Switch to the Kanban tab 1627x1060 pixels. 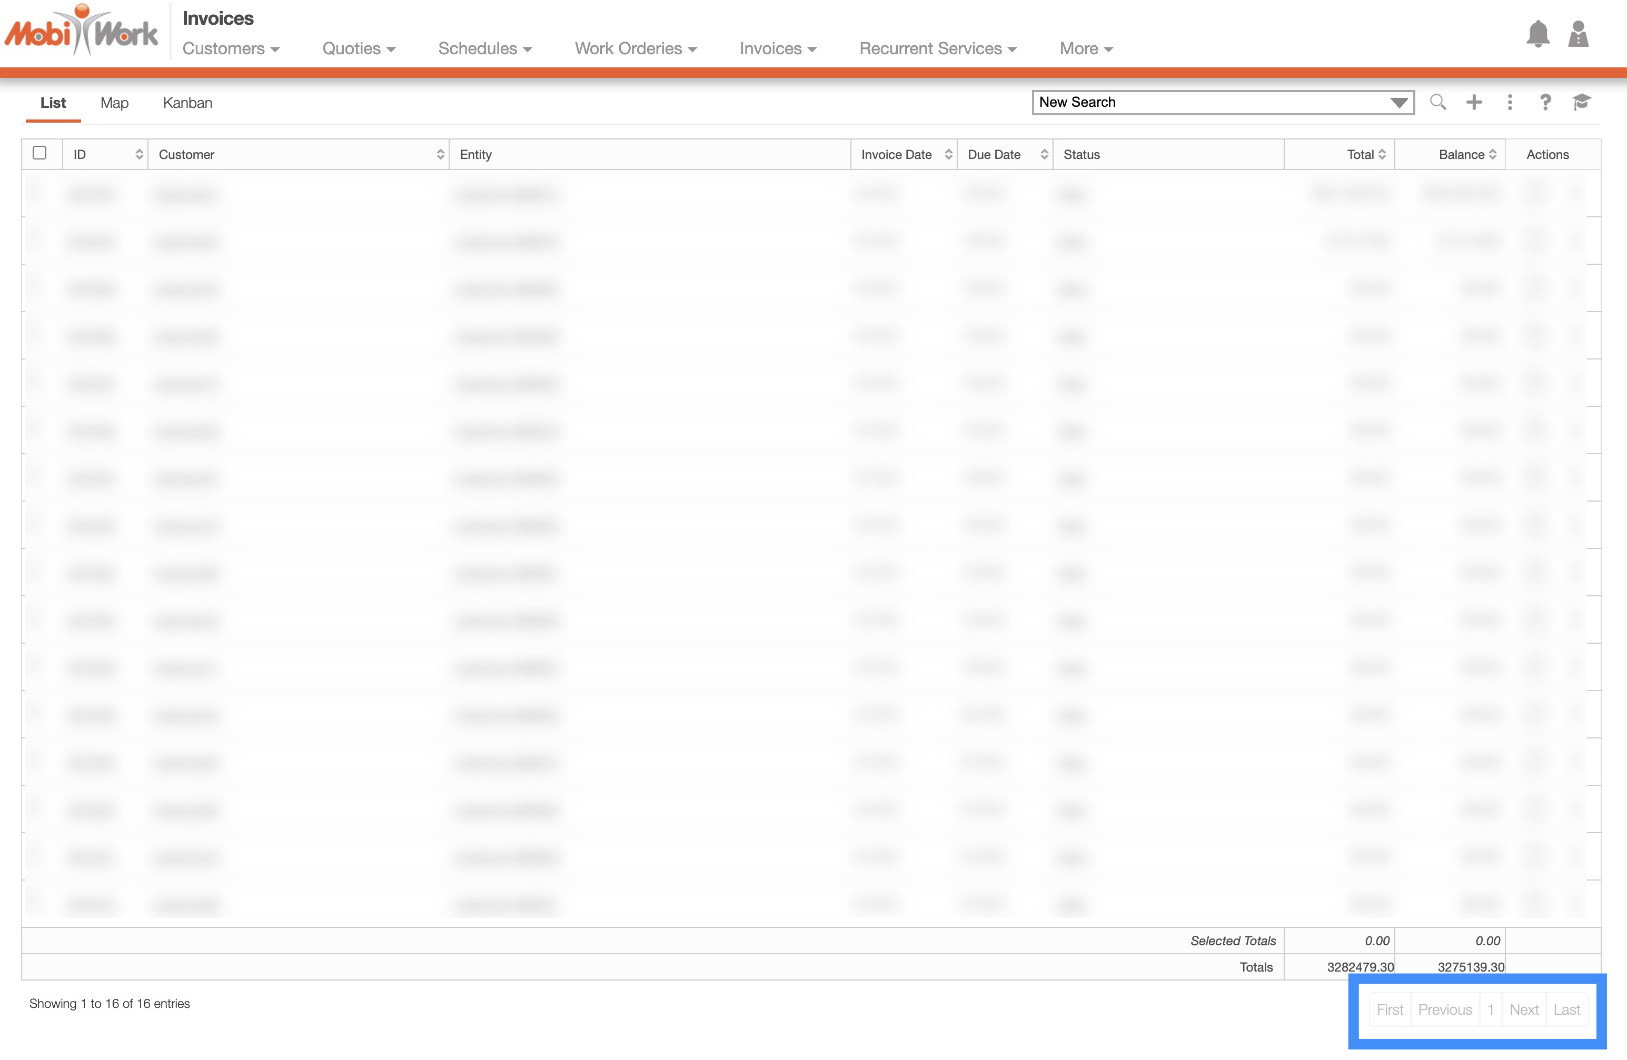[187, 103]
